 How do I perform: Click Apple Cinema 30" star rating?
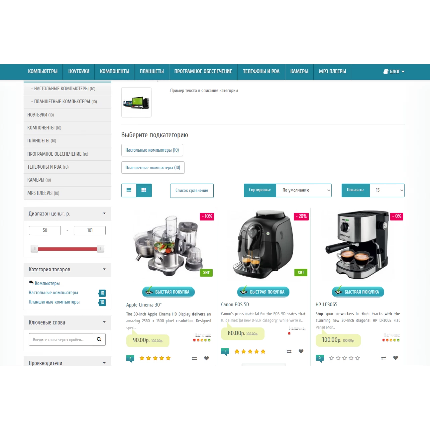pyautogui.click(x=155, y=358)
